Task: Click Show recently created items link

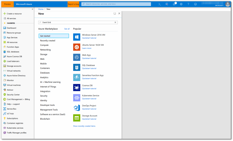Action: coord(84,126)
